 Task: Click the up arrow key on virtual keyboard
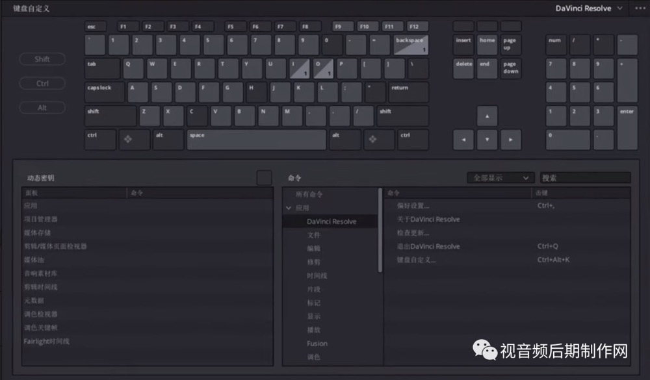pyautogui.click(x=487, y=116)
